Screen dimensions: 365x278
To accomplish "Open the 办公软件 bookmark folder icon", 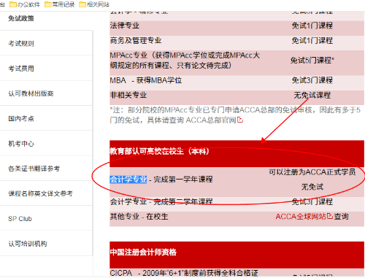I will click(x=13, y=4).
